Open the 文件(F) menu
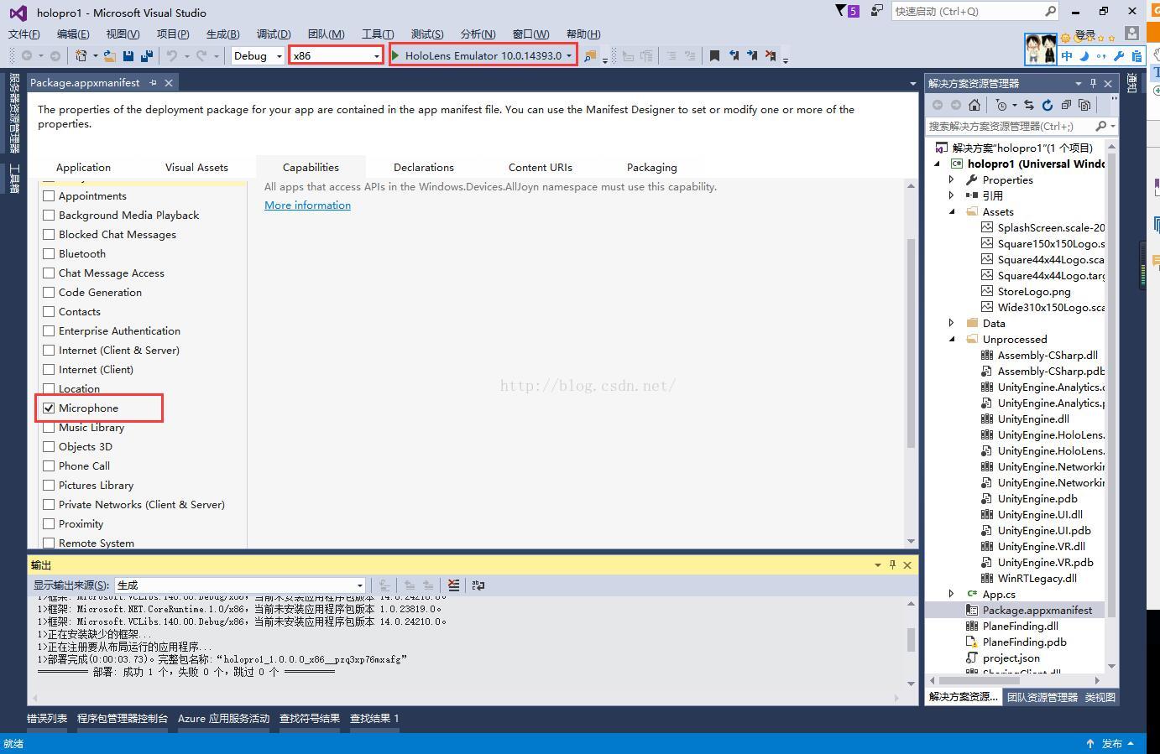 tap(24, 34)
